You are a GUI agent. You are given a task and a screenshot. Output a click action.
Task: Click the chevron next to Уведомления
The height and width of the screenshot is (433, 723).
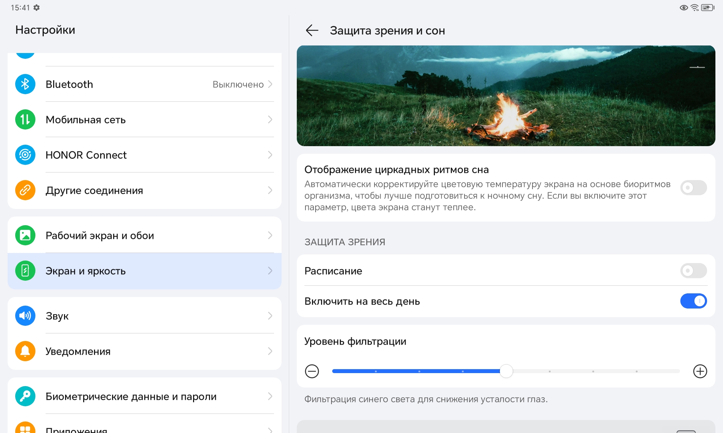pos(270,351)
